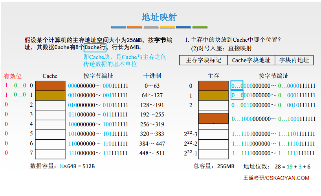Click the red 有效位 column label

(13, 76)
